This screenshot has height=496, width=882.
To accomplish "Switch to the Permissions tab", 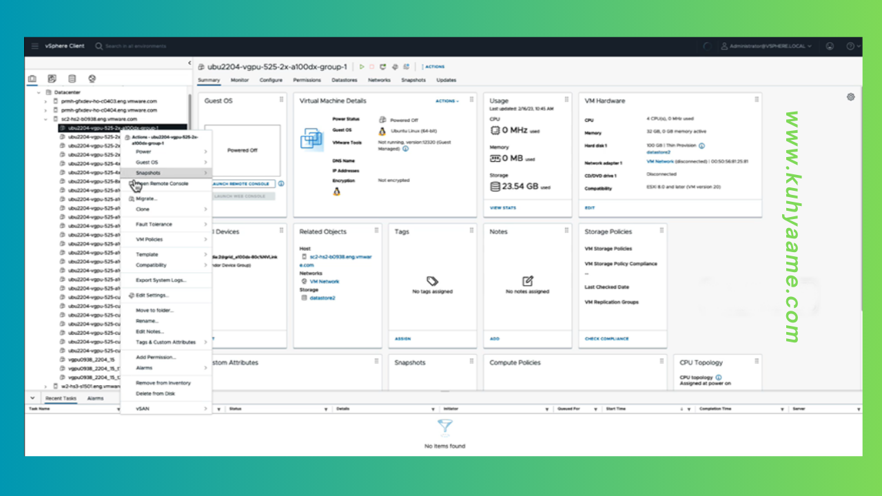I will pos(307,80).
